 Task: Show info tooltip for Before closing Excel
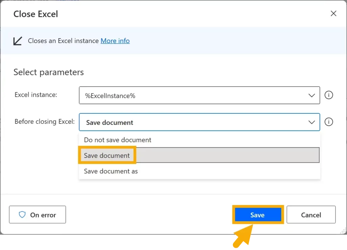click(328, 122)
